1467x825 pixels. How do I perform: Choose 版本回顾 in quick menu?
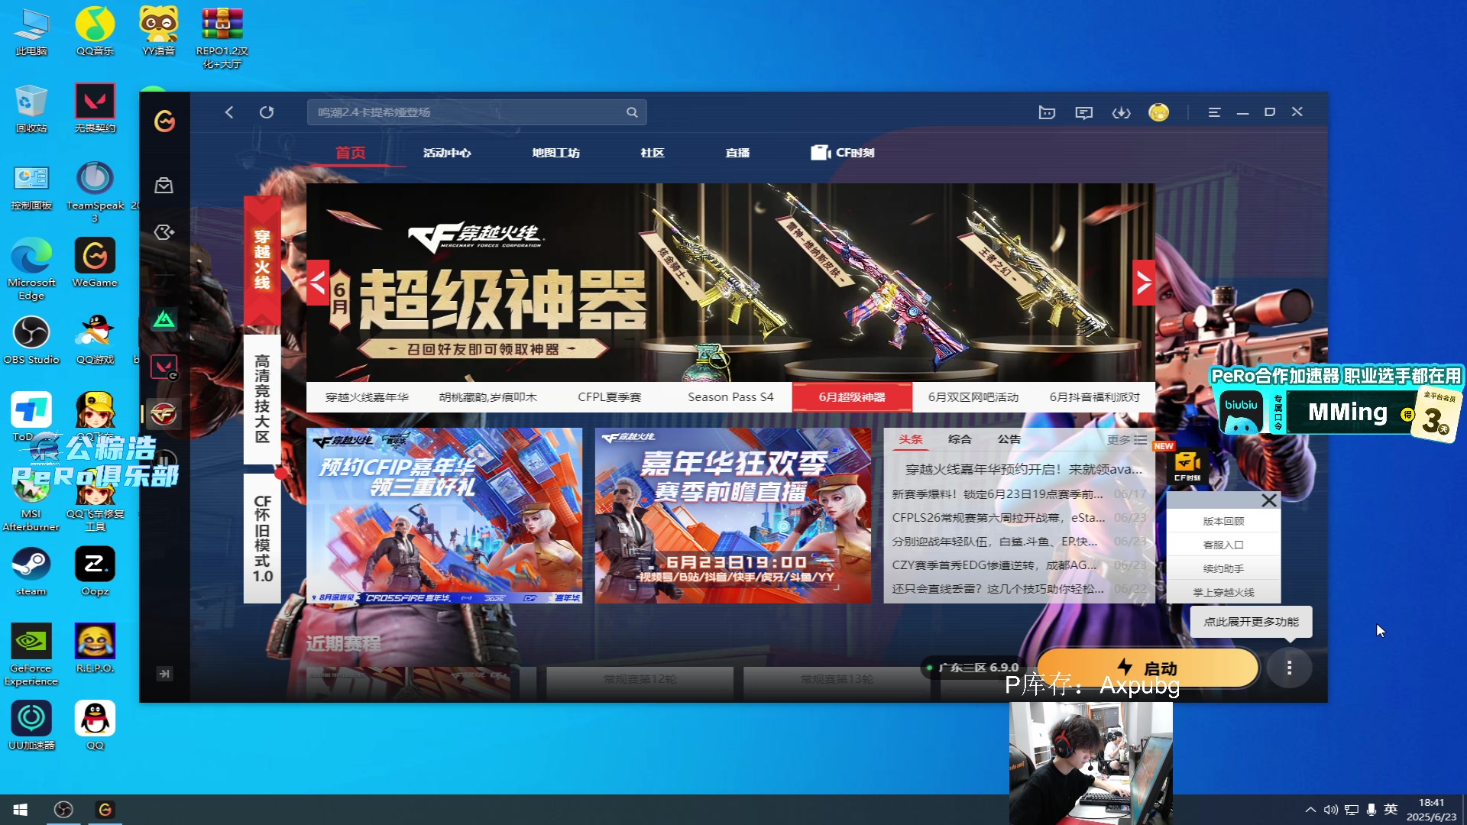point(1223,521)
